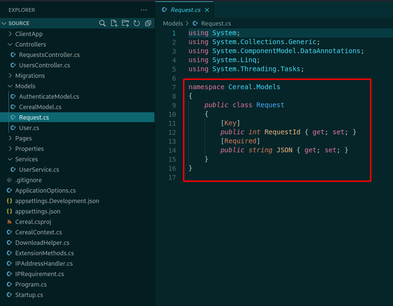This screenshot has height=306, width=393.
Task: Click line number 9 in the gutter
Action: click(x=174, y=105)
